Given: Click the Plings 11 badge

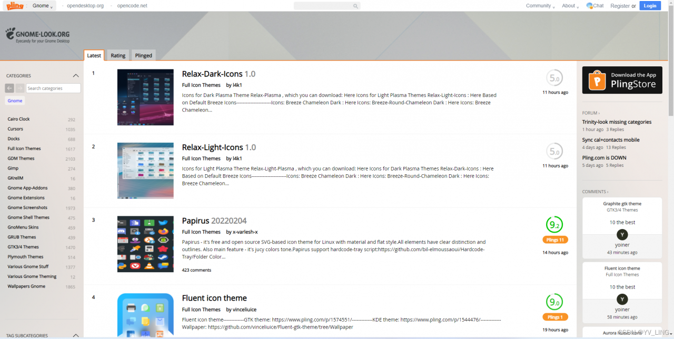Looking at the screenshot, I should click(555, 240).
